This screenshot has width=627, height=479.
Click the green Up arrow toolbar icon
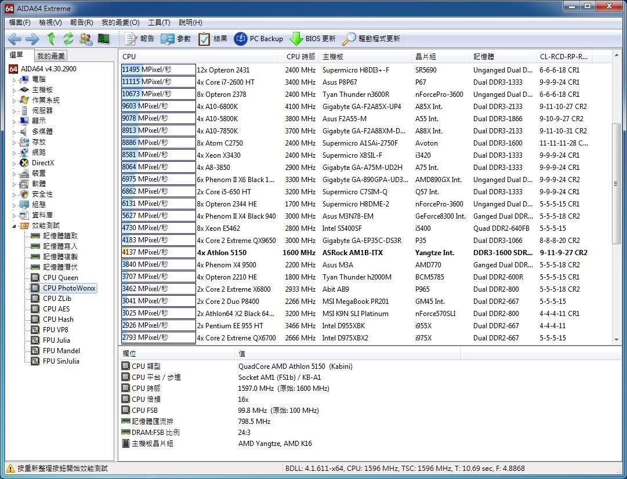click(x=51, y=39)
